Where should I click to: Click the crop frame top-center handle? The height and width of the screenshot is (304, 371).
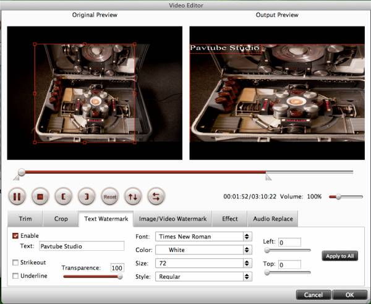click(85, 44)
